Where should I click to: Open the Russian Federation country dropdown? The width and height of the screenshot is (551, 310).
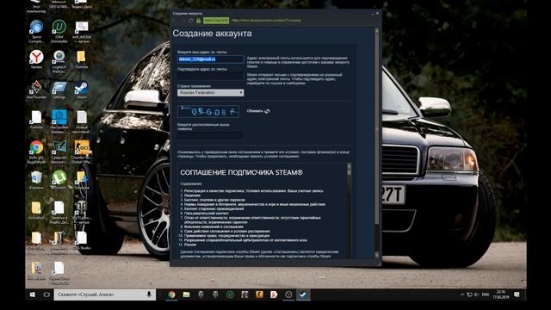pos(210,93)
